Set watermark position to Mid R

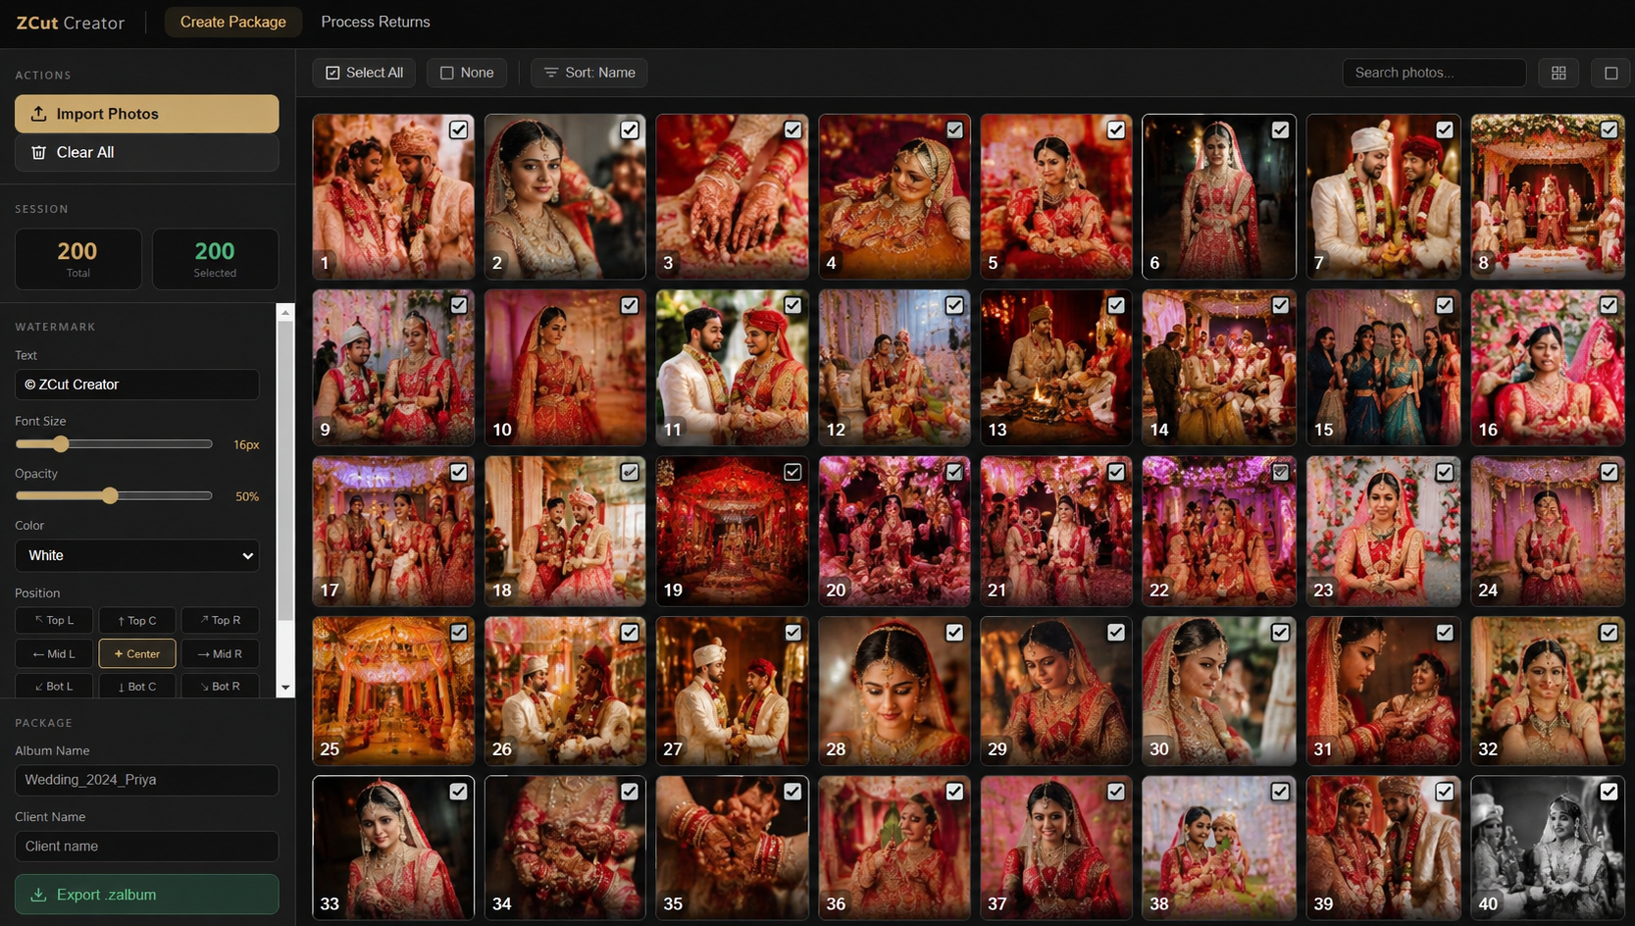(x=220, y=653)
